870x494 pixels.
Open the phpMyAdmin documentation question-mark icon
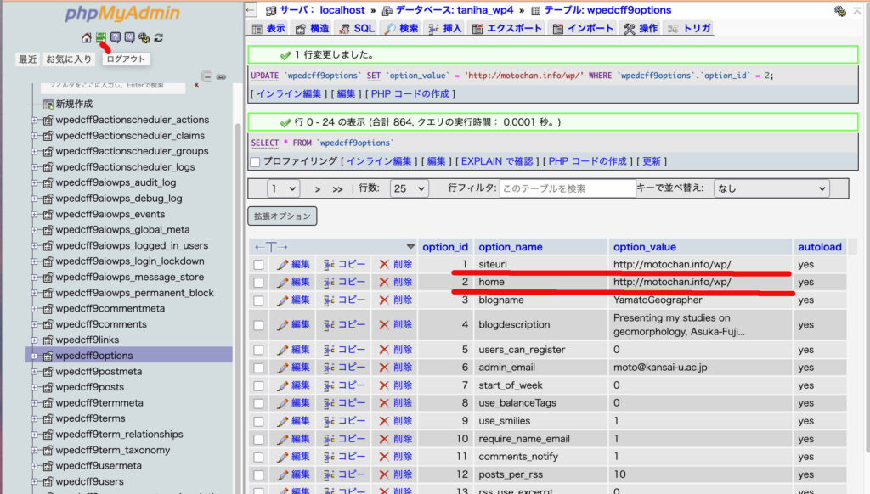[x=115, y=37]
